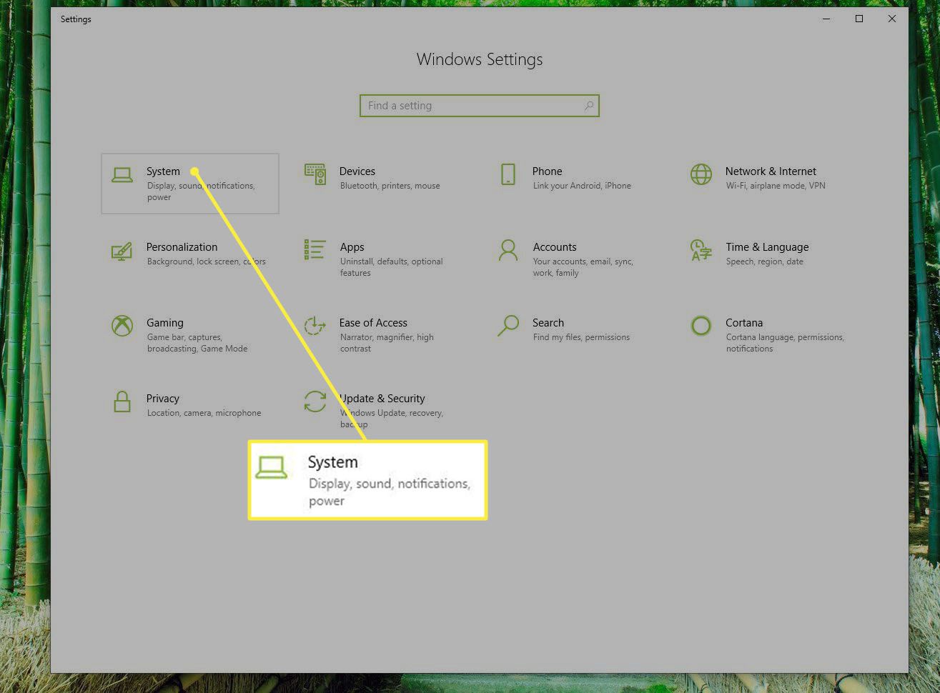Open Privacy title link

point(163,399)
